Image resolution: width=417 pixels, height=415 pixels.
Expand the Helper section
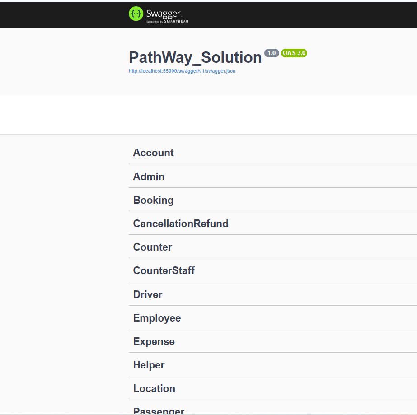[x=149, y=365]
